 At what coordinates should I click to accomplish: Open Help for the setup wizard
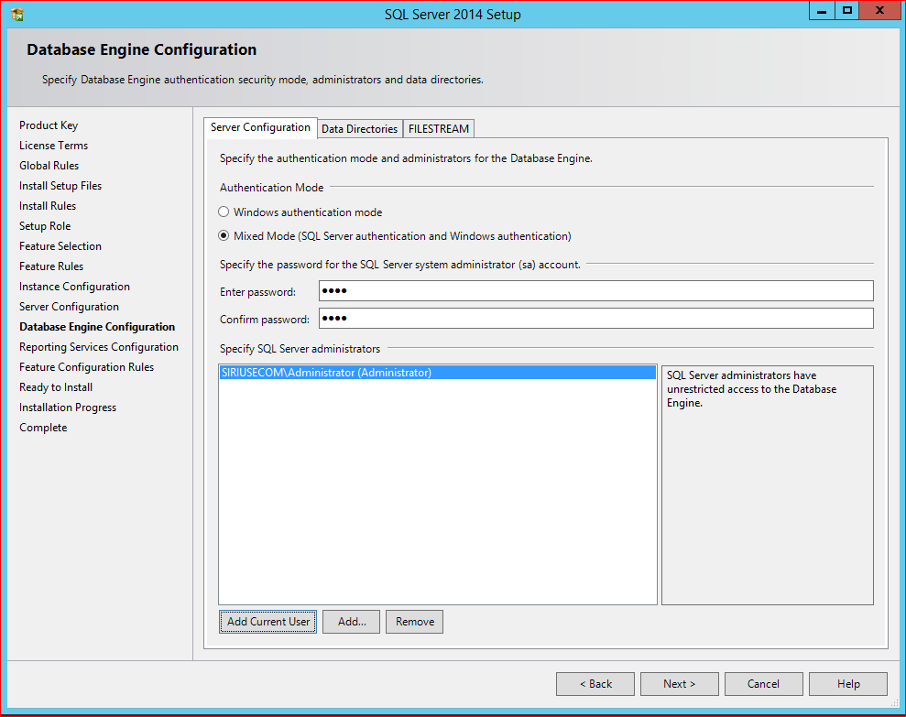847,684
